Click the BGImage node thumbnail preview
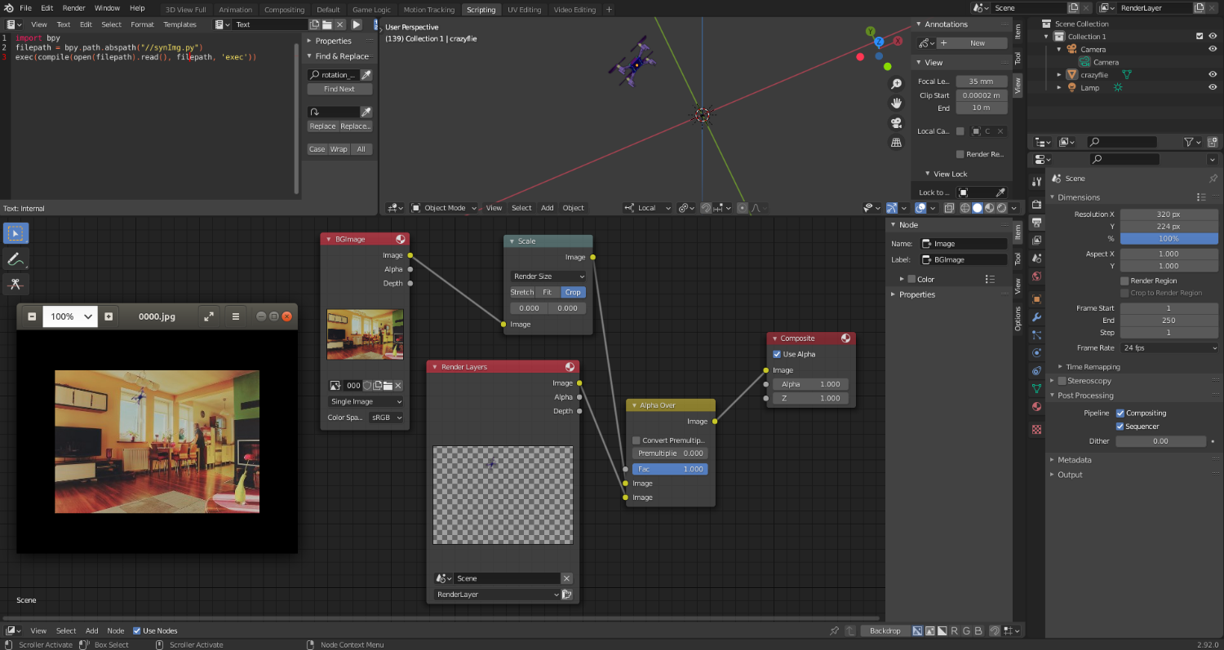Screen dimensions: 1224x650 tap(365, 334)
